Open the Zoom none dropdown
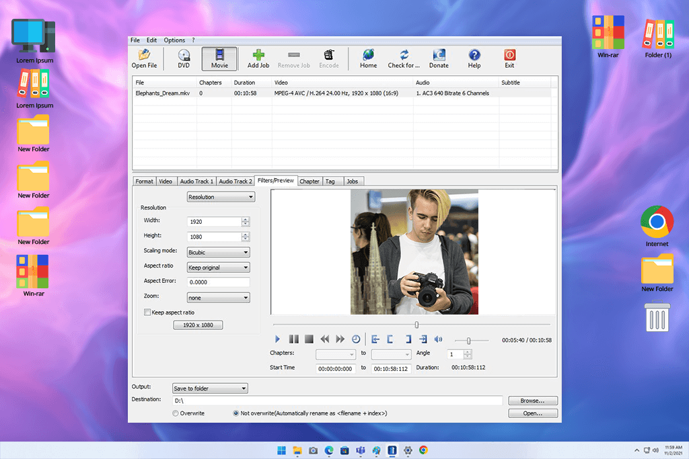Image resolution: width=689 pixels, height=459 pixels. [x=219, y=298]
